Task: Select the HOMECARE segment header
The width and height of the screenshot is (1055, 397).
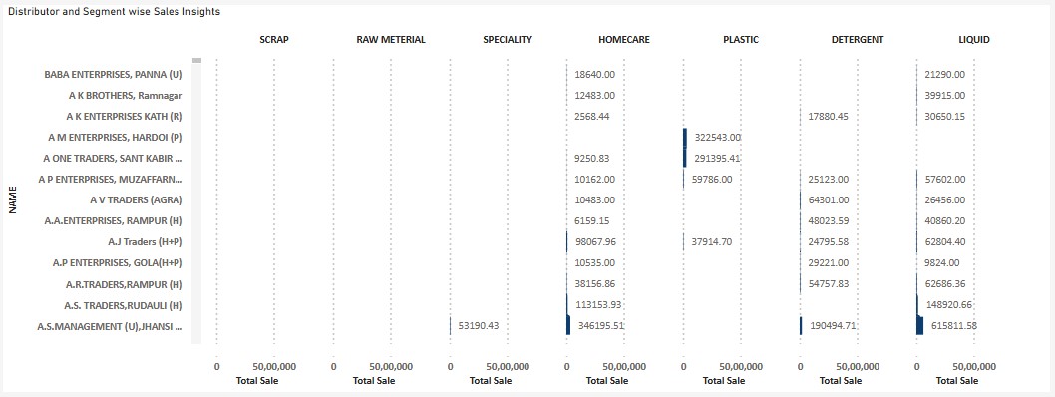Action: point(624,40)
